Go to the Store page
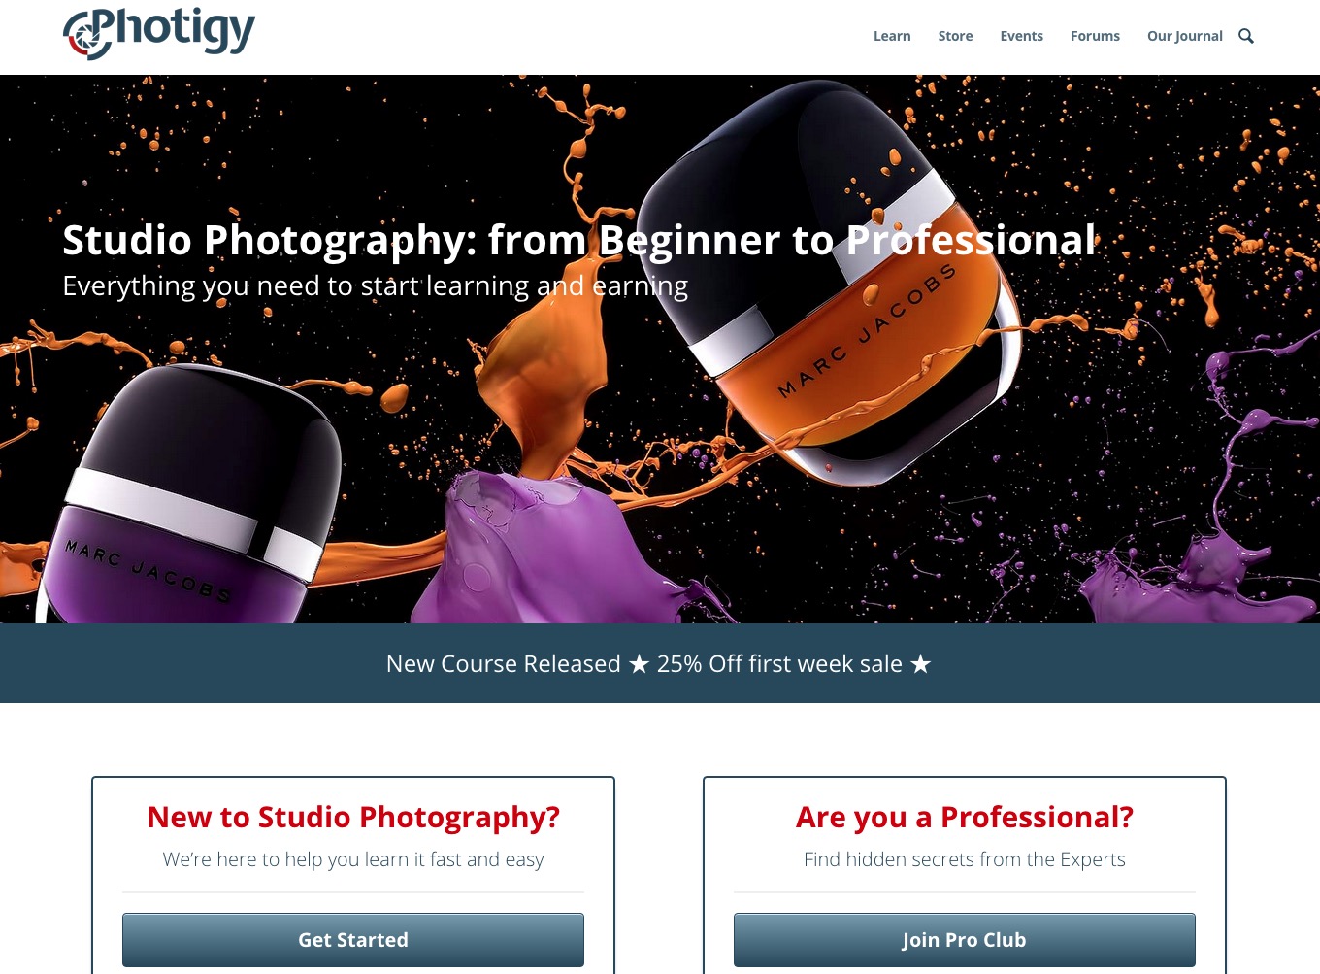Screen dimensions: 1320x974 (x=955, y=36)
